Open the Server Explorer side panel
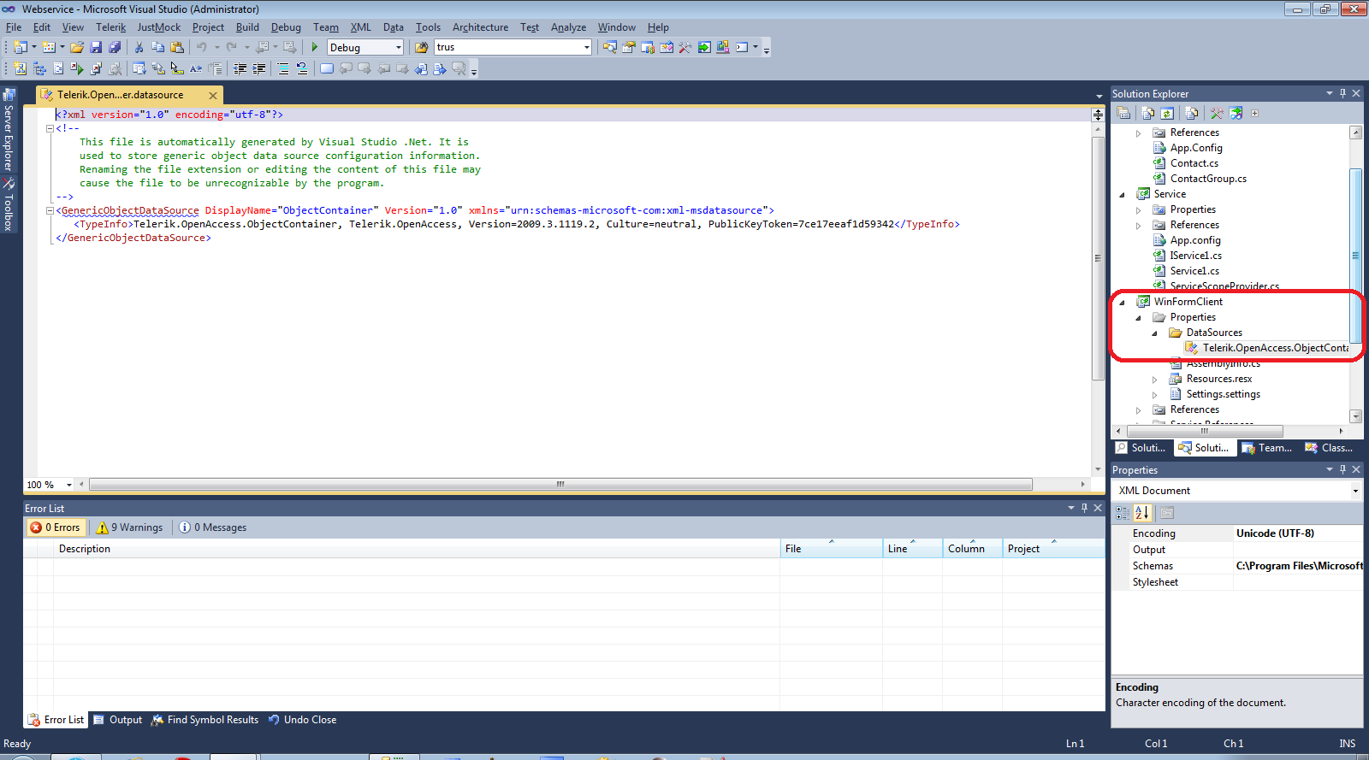 click(9, 130)
